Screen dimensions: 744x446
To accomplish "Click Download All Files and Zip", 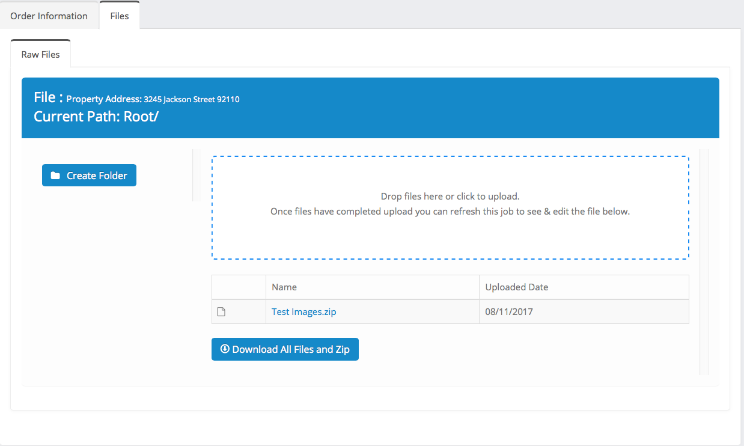I will (285, 349).
